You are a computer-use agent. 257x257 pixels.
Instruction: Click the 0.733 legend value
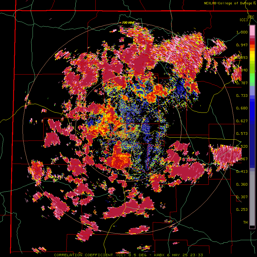point(242,96)
